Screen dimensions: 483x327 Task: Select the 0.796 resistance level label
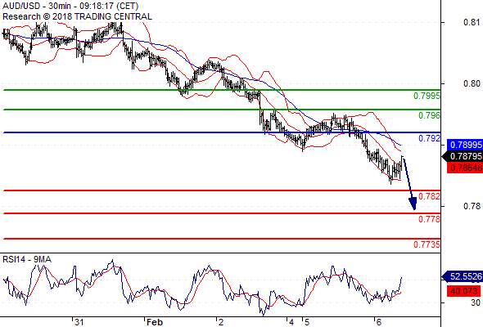coord(429,115)
